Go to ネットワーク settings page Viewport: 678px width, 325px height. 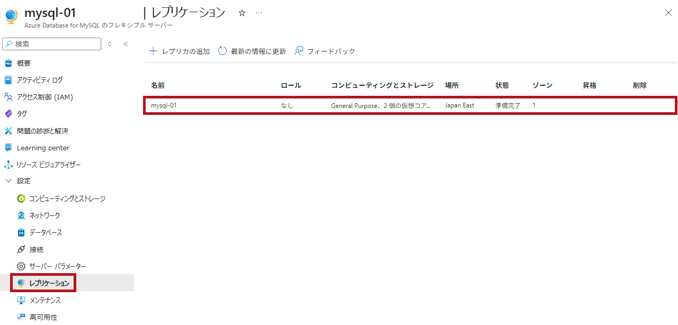tap(44, 215)
